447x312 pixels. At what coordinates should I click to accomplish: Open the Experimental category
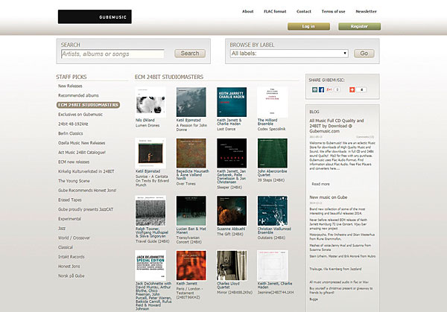(x=69, y=219)
